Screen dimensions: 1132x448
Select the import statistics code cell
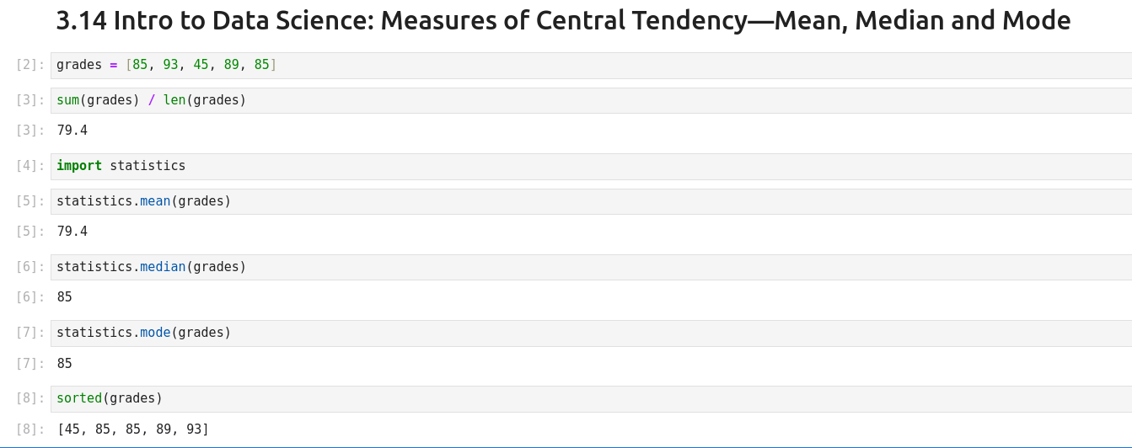[590, 166]
